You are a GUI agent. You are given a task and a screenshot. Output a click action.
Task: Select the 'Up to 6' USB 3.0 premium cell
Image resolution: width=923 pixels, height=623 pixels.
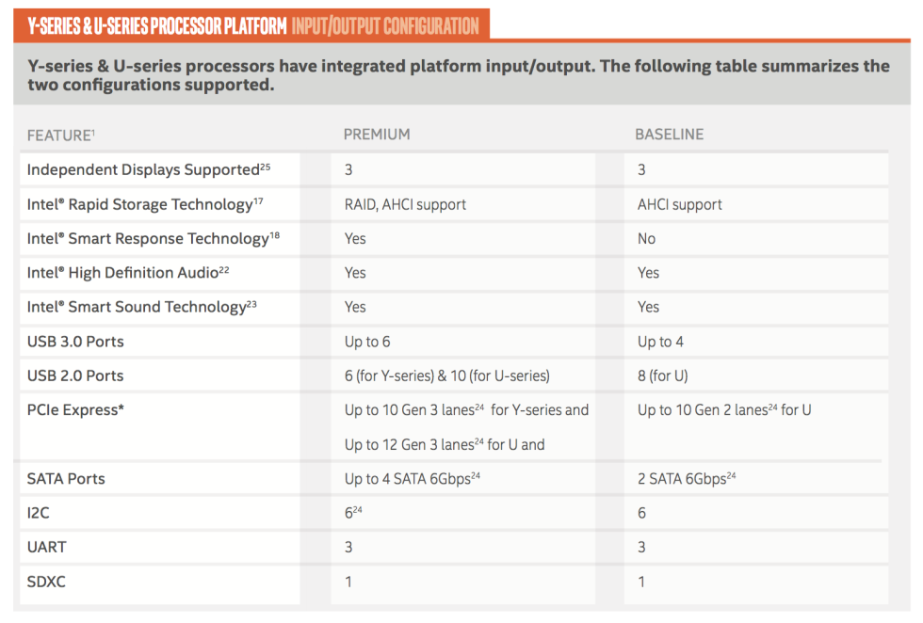(x=463, y=342)
